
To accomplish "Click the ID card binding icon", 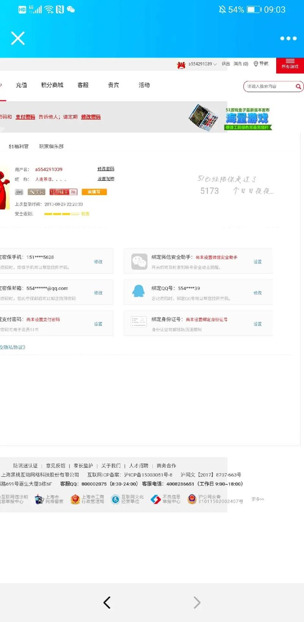I will click(138, 322).
